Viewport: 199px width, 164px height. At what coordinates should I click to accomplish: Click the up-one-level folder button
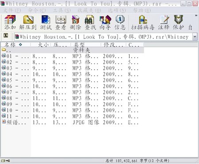6,35
